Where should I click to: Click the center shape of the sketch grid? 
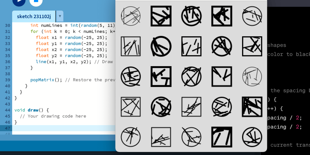point(191,76)
